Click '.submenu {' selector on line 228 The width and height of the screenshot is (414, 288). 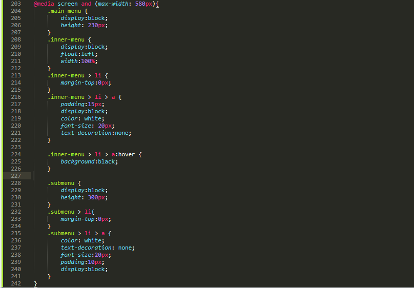64,183
